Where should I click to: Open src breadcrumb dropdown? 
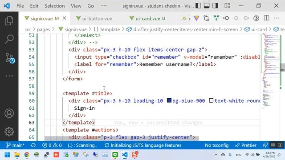(x=28, y=29)
